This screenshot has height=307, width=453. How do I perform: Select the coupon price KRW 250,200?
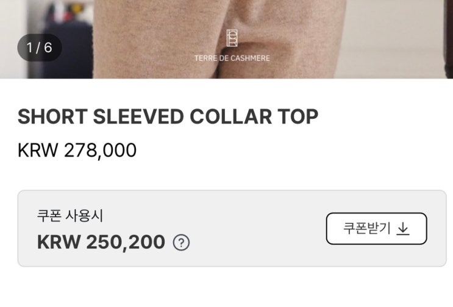101,242
